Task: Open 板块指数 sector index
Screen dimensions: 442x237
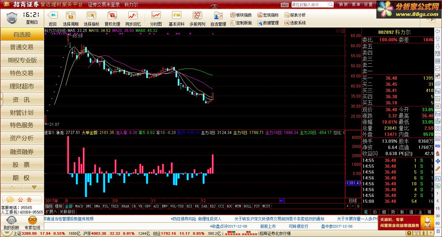Action: pos(241,15)
